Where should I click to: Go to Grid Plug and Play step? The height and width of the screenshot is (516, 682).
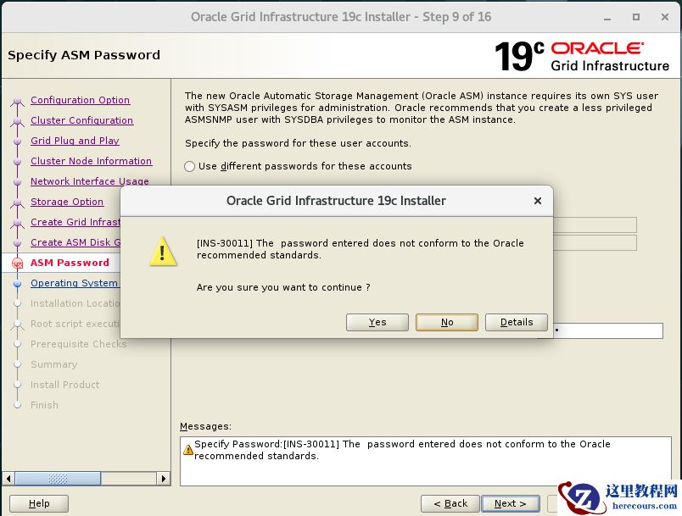tap(75, 141)
